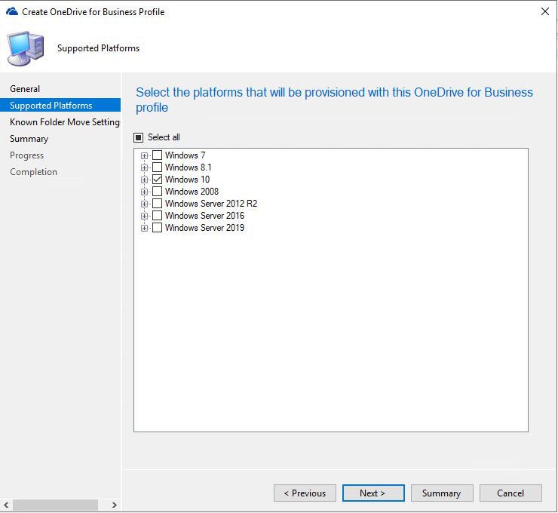Expand the Windows 2008 tree node

(x=144, y=192)
